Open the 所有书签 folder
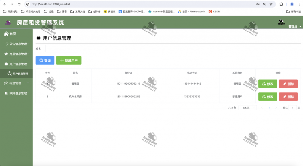Image resolution: width=303 pixels, height=166 pixels. pos(294,11)
